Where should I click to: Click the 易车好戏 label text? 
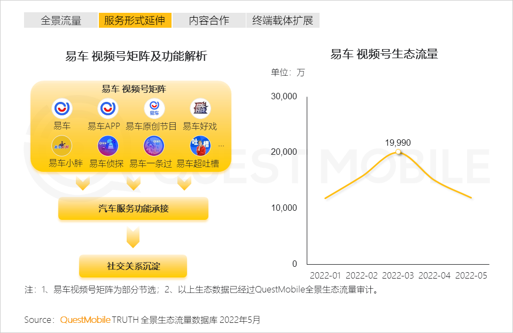[x=200, y=126]
